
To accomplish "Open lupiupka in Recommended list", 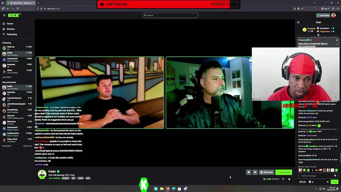I will pyautogui.click(x=17, y=93).
